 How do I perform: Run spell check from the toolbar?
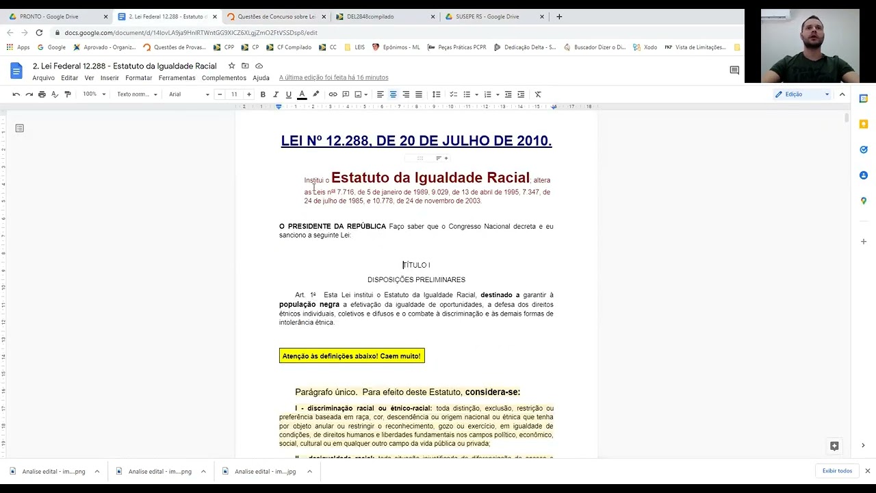pyautogui.click(x=55, y=94)
